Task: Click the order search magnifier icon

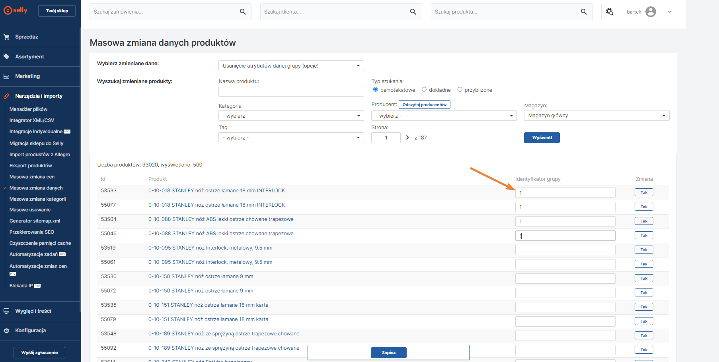Action: (x=243, y=12)
